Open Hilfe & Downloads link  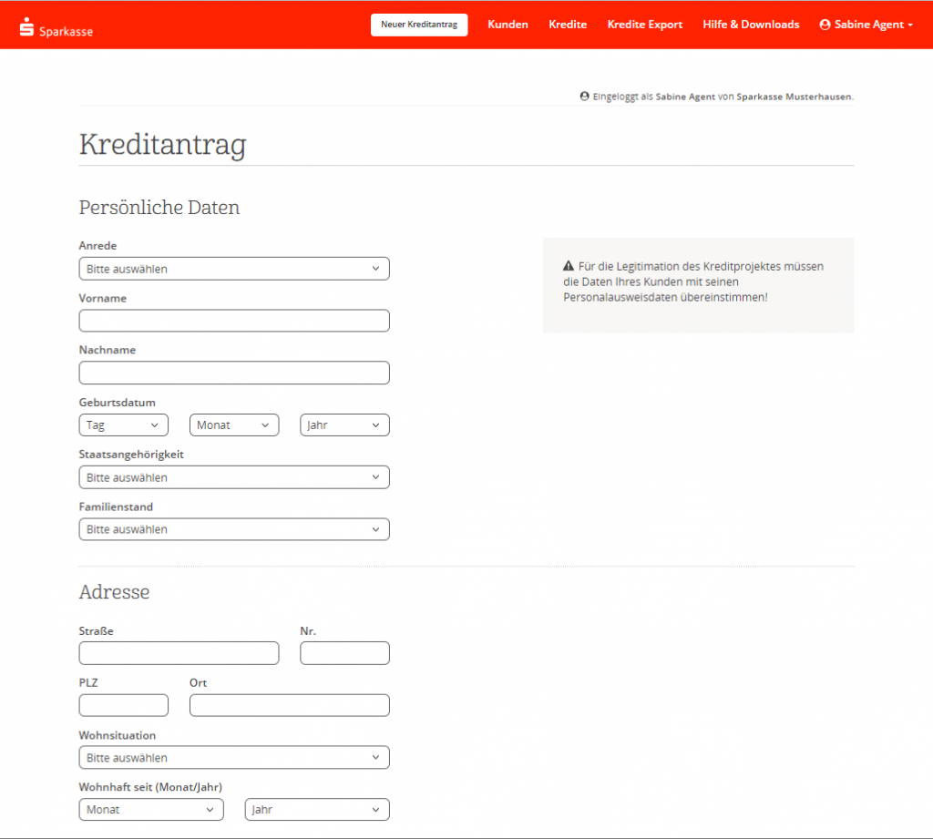tap(751, 25)
